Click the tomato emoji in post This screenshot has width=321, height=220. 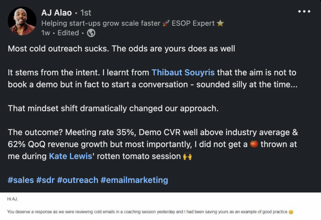coord(254,144)
